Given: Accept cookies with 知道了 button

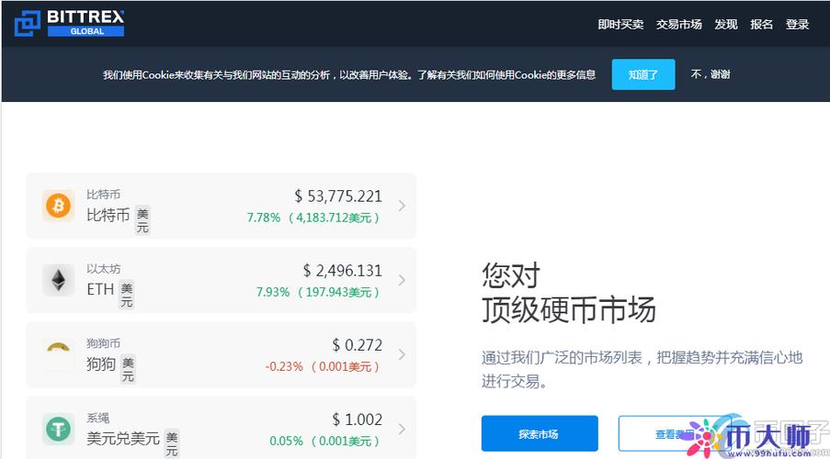Looking at the screenshot, I should tap(643, 74).
